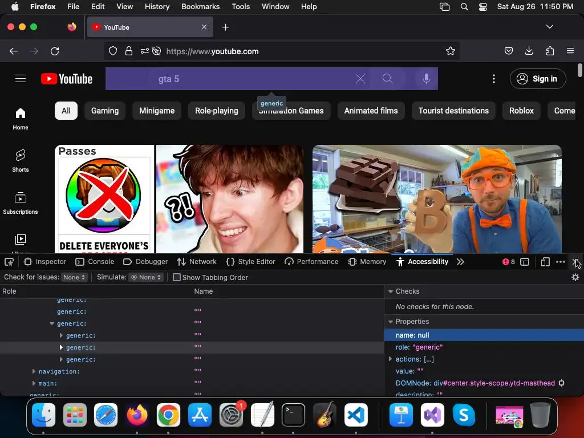584x438 pixels.
Task: Expand the main tree row
Action: point(34,383)
